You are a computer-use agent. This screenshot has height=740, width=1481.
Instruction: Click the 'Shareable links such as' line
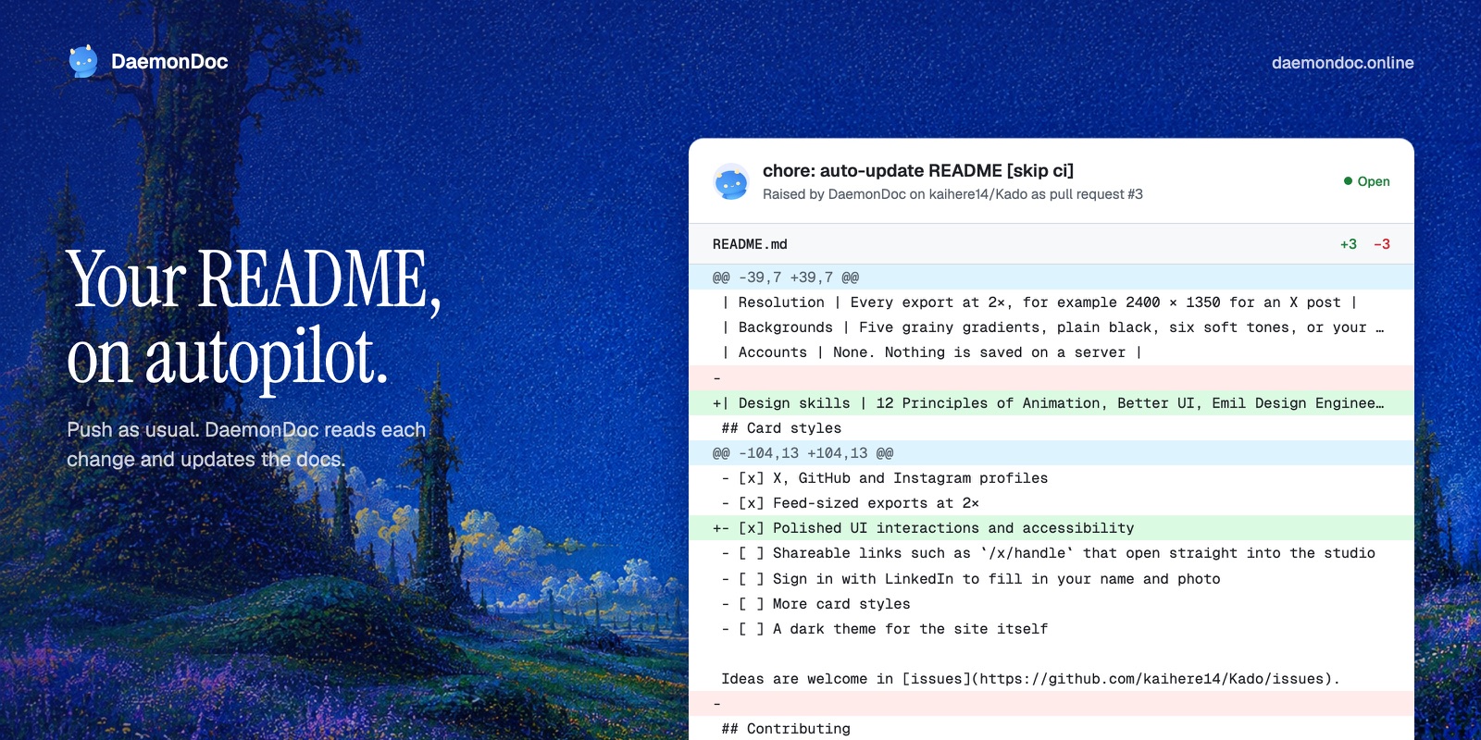[1052, 553]
